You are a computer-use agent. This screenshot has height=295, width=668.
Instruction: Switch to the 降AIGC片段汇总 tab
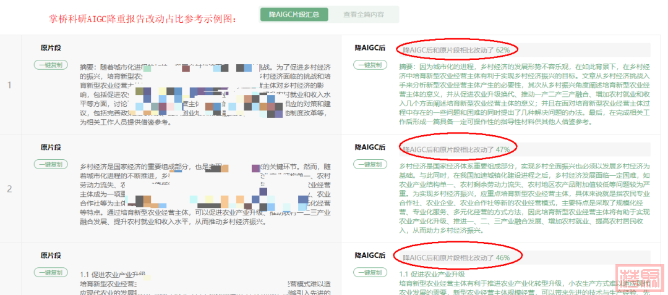[x=289, y=15]
